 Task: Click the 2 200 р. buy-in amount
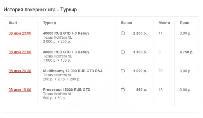coord(140,33)
